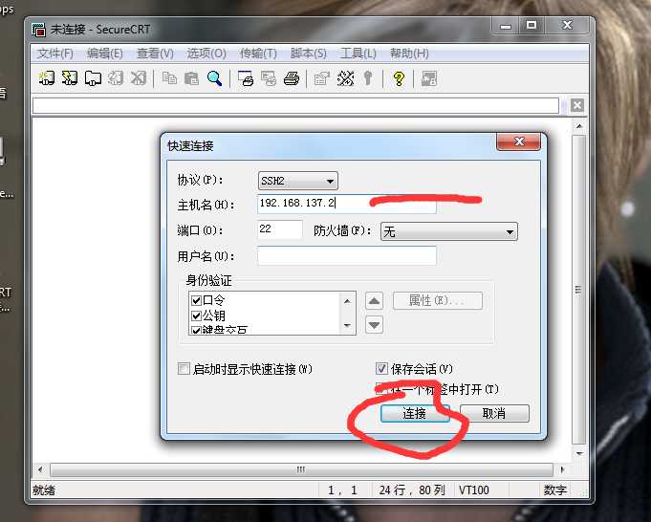
Task: Toggle the 口令 authentication checkbox
Action: point(196,300)
